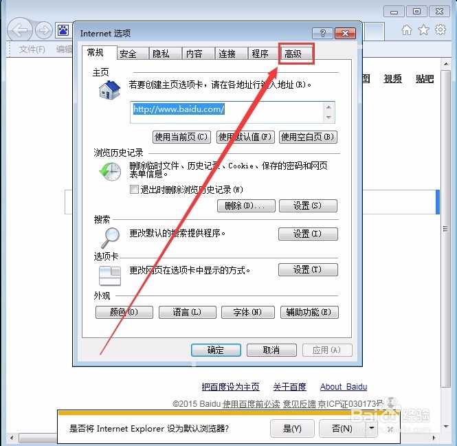
Task: Switch to the 常规 tab
Action: click(99, 52)
